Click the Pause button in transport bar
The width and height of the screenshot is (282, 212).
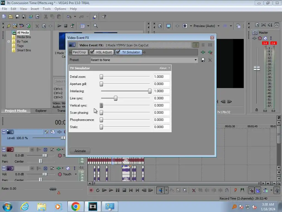[x=118, y=190]
